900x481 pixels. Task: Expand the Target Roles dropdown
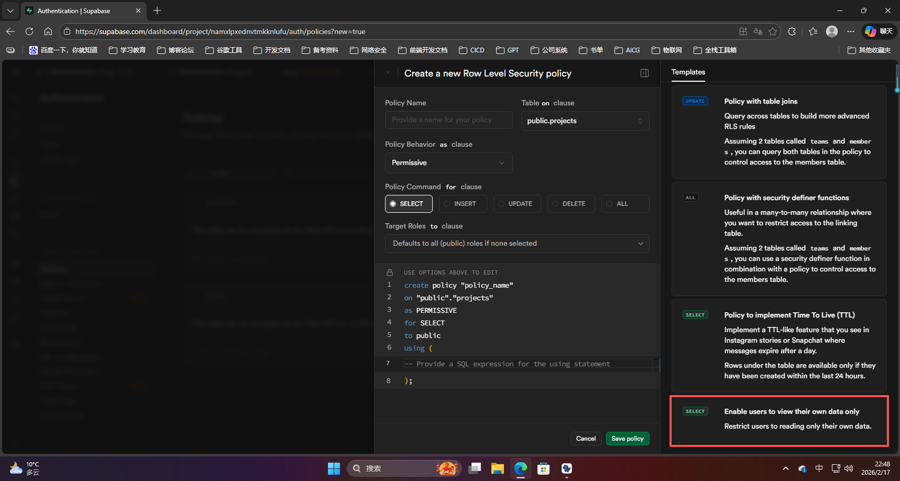pyautogui.click(x=517, y=244)
